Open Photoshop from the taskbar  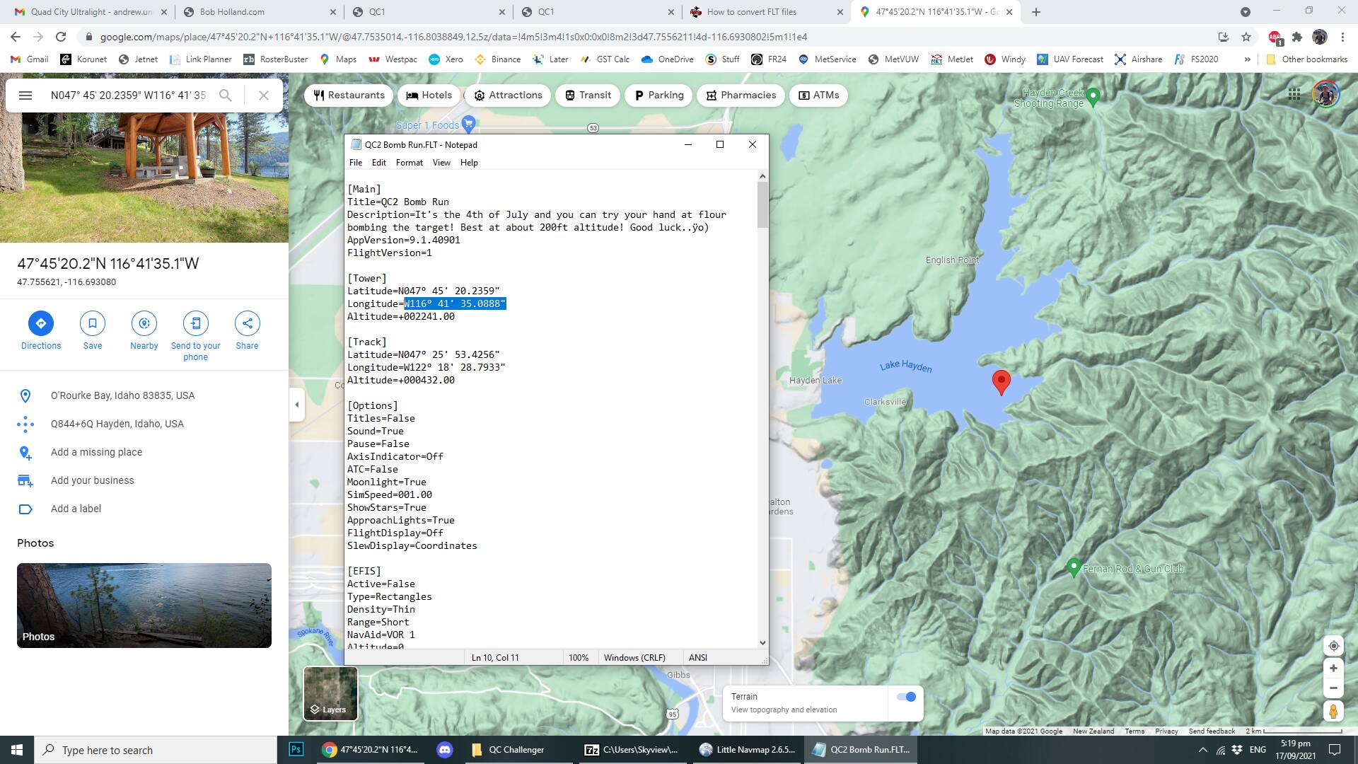296,750
